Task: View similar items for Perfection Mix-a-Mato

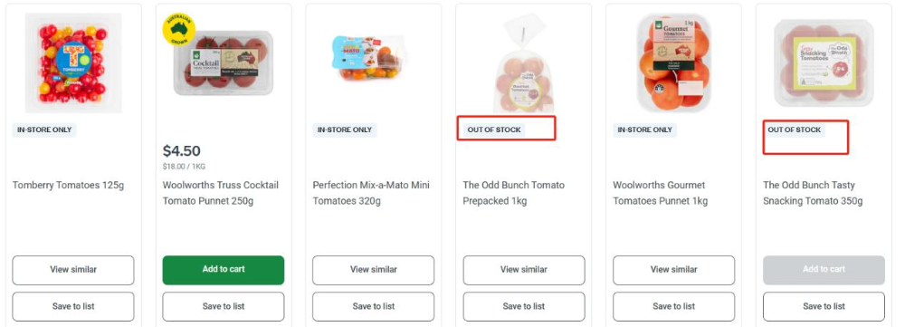Action: pos(374,270)
